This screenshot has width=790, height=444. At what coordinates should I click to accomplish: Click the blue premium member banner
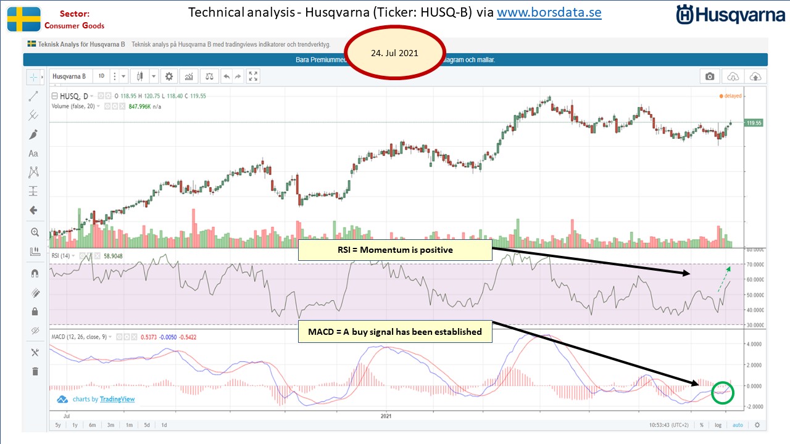pyautogui.click(x=395, y=60)
